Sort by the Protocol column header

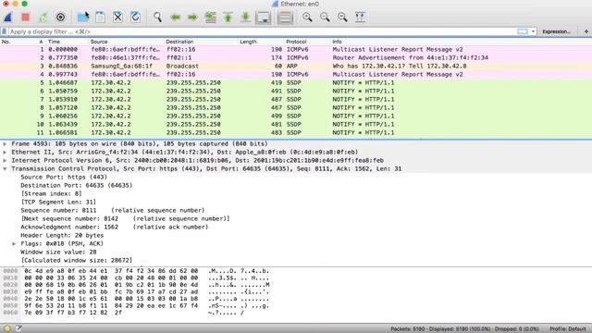coord(308,42)
